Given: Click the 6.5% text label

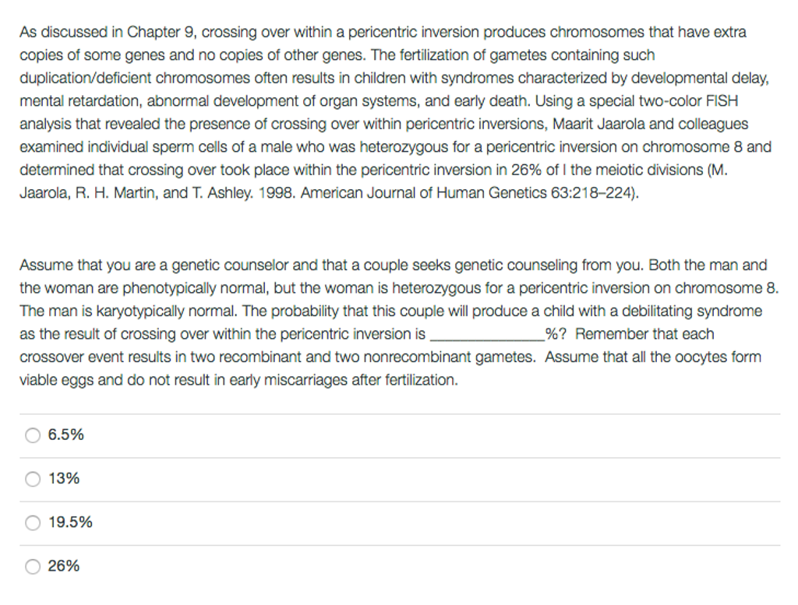Looking at the screenshot, I should point(64,435).
